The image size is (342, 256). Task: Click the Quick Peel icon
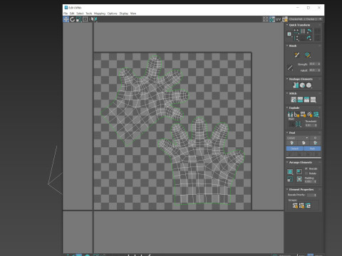(x=292, y=143)
